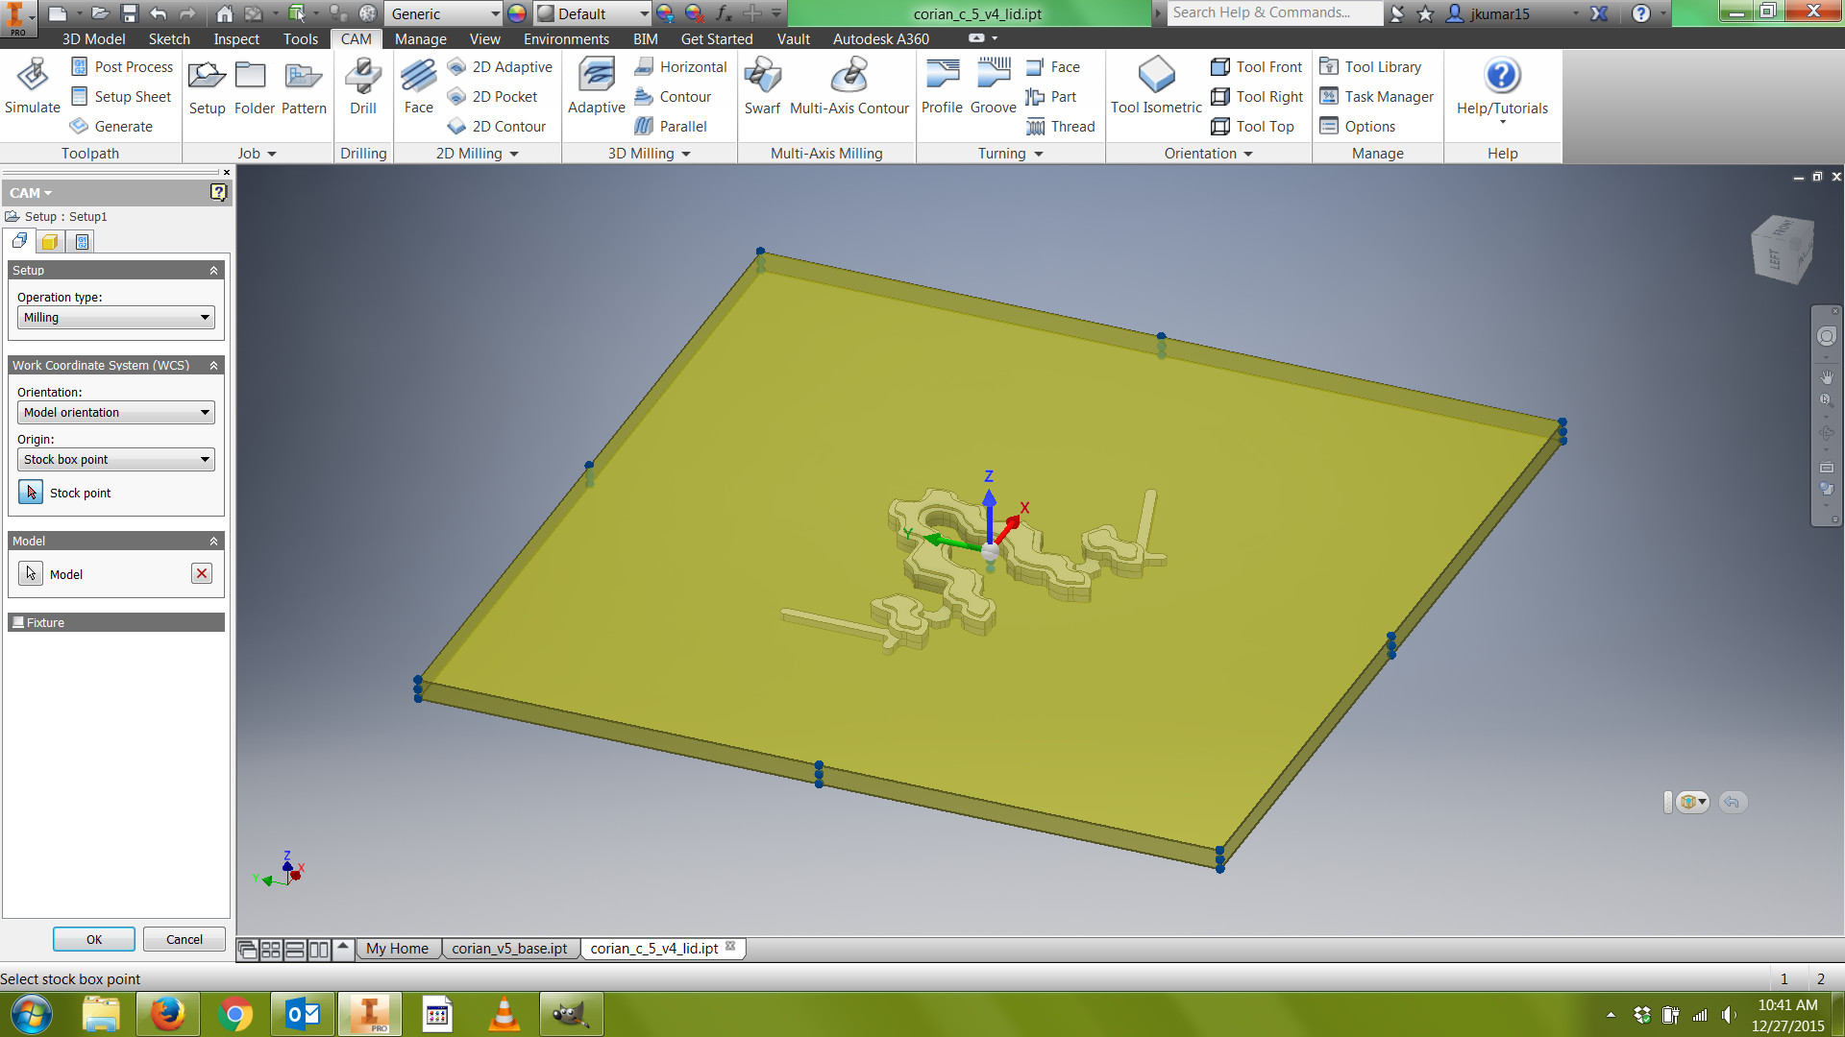Select the Drill operation

click(x=363, y=85)
